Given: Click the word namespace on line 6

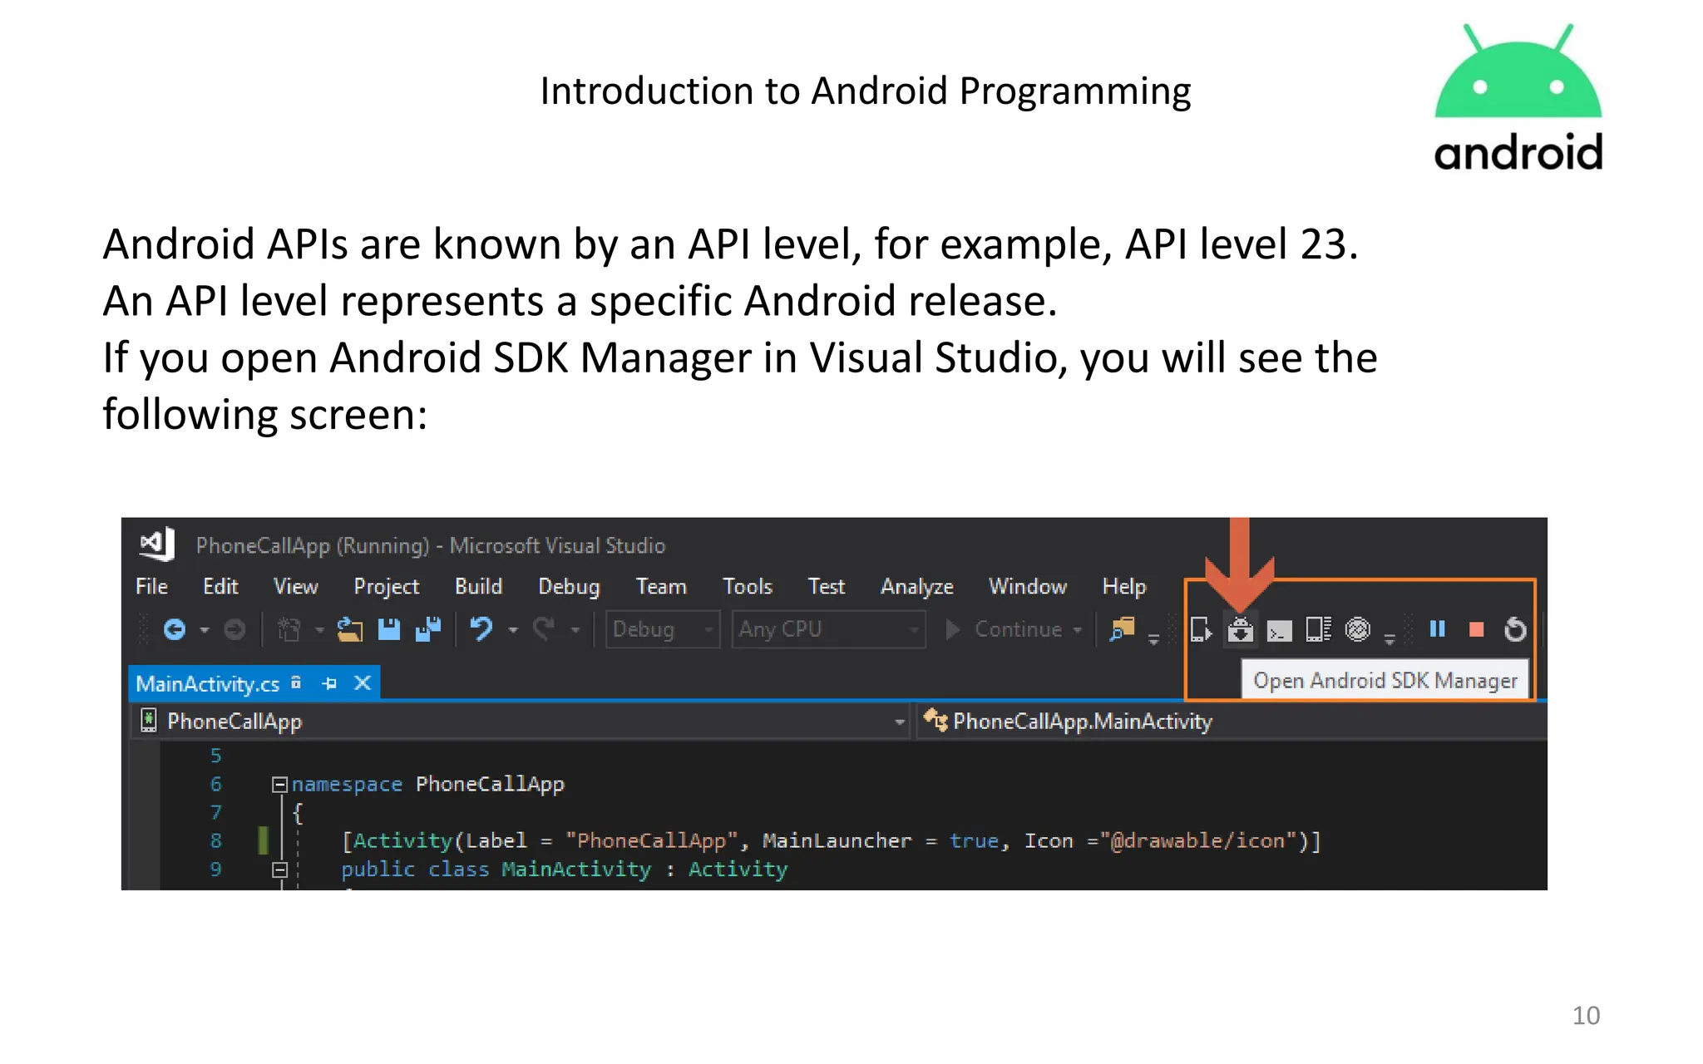Looking at the screenshot, I should tap(347, 785).
